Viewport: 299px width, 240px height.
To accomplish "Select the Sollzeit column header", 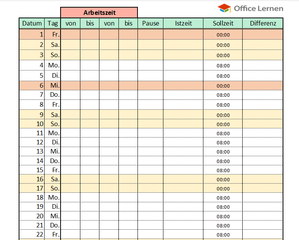I will (223, 23).
